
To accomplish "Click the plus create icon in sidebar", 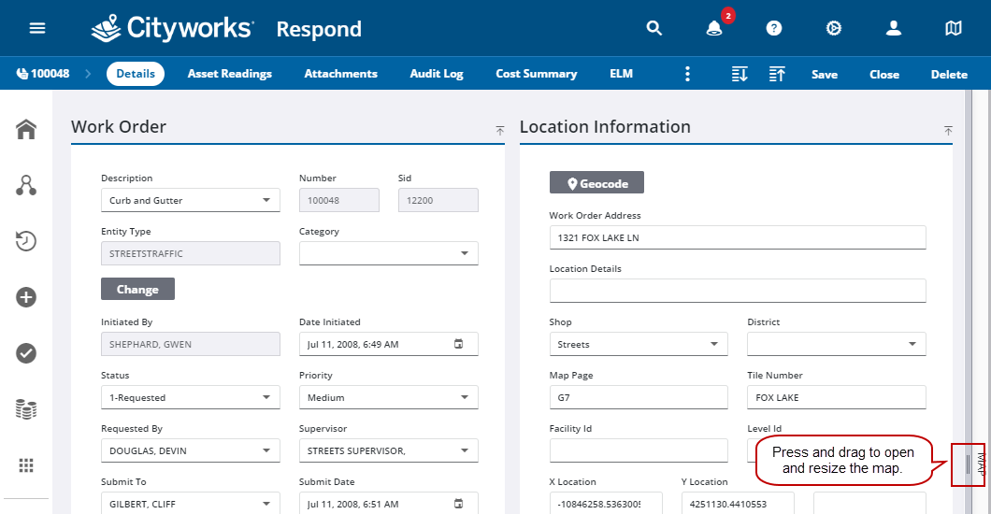I will (26, 297).
